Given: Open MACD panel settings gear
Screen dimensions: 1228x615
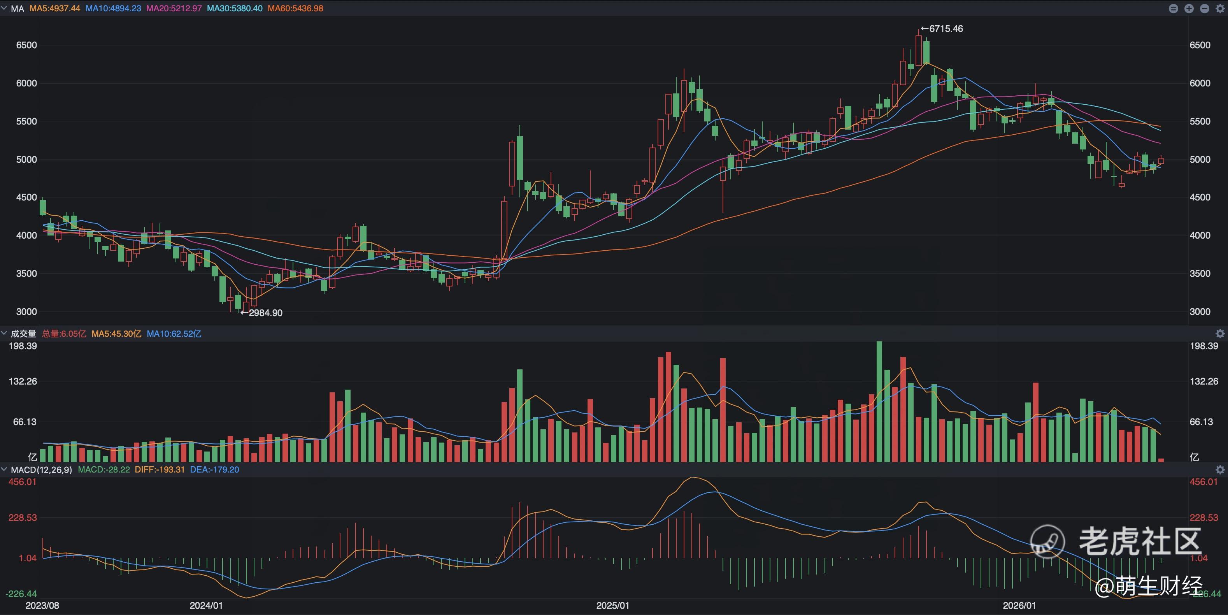Looking at the screenshot, I should click(x=1220, y=469).
